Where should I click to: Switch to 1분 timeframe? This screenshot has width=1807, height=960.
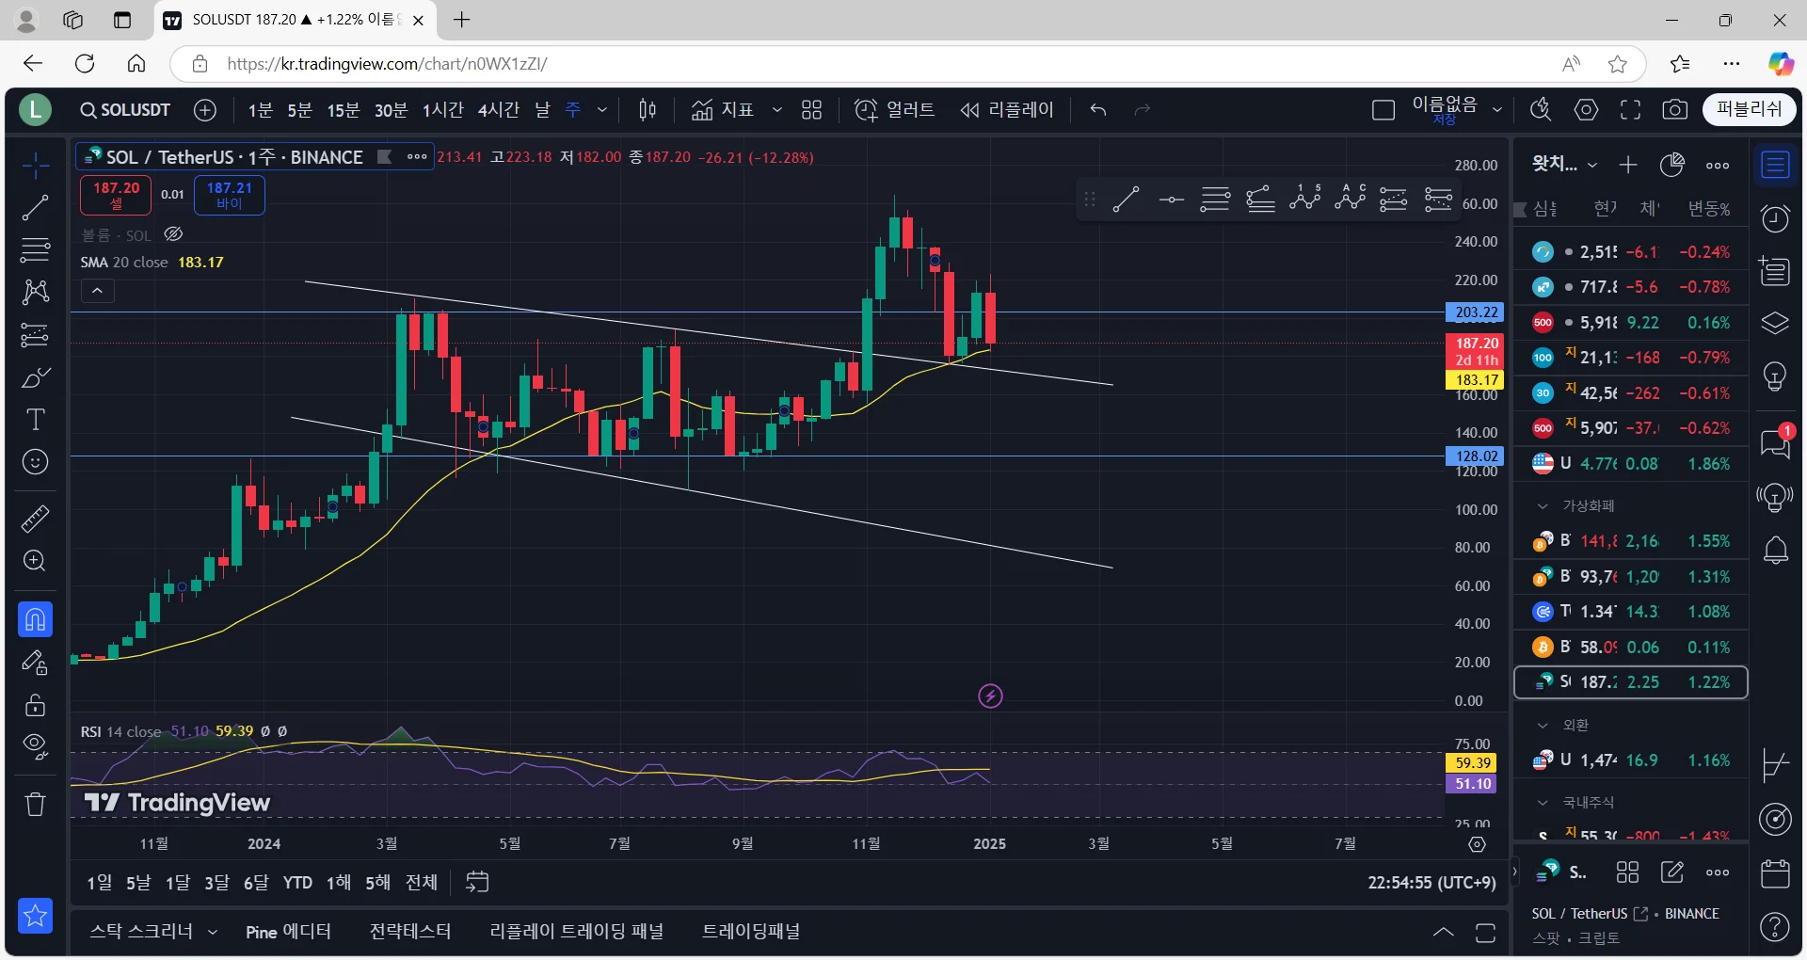click(x=261, y=110)
